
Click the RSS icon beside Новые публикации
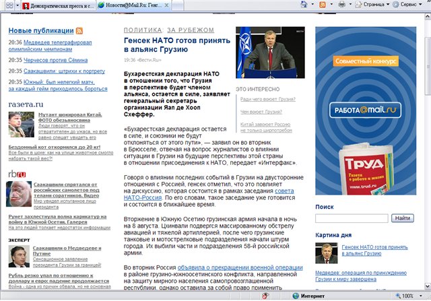coord(79,31)
